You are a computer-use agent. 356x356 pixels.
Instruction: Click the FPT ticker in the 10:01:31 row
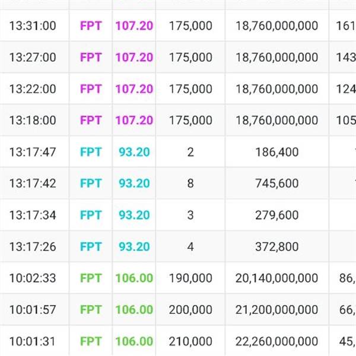[91, 341]
